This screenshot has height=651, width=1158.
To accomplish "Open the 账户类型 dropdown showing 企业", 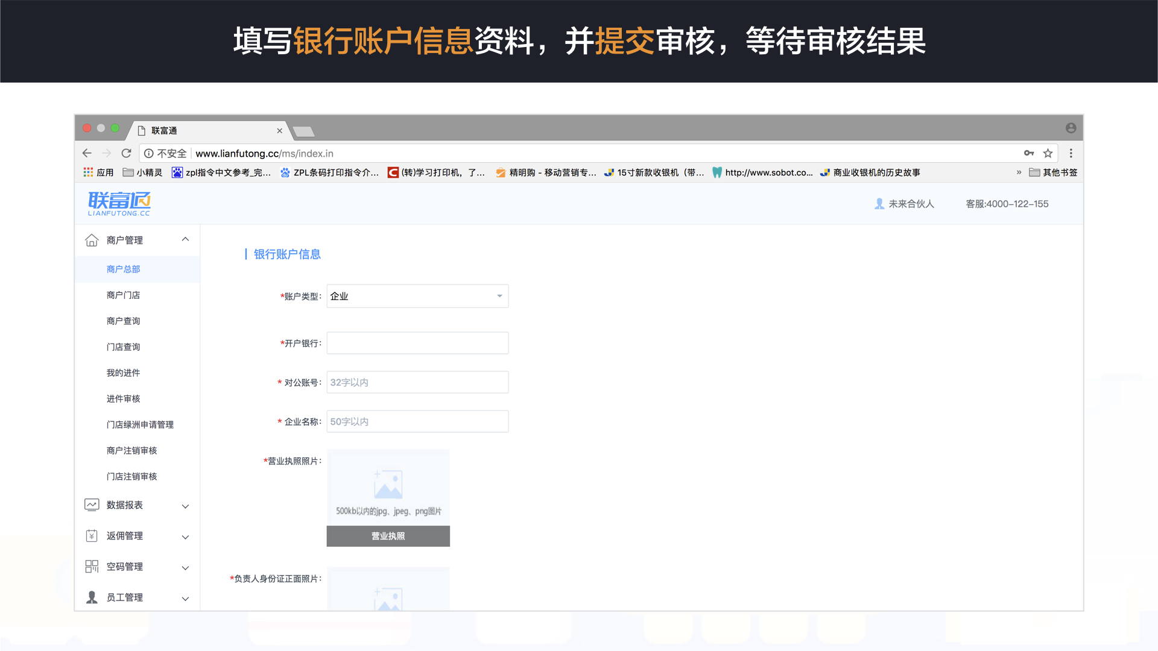I will (x=417, y=296).
